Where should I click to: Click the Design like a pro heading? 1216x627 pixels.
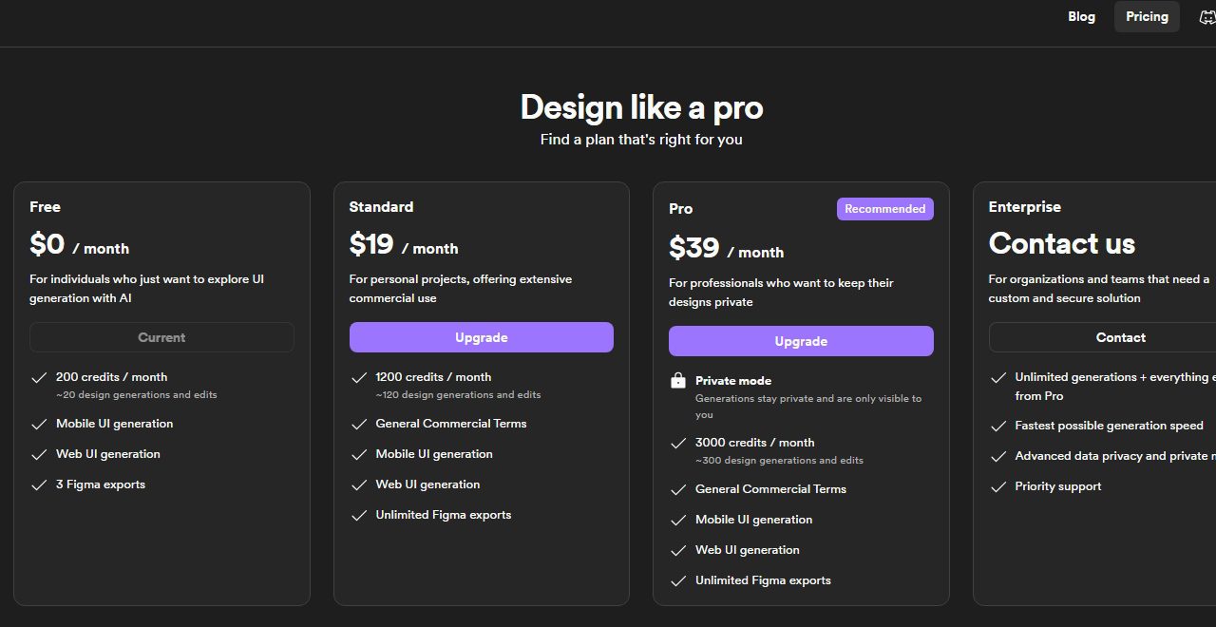tap(641, 107)
